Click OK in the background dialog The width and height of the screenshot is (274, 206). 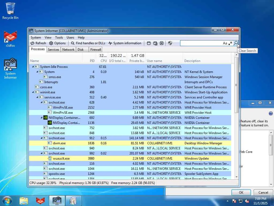pyautogui.click(x=241, y=193)
